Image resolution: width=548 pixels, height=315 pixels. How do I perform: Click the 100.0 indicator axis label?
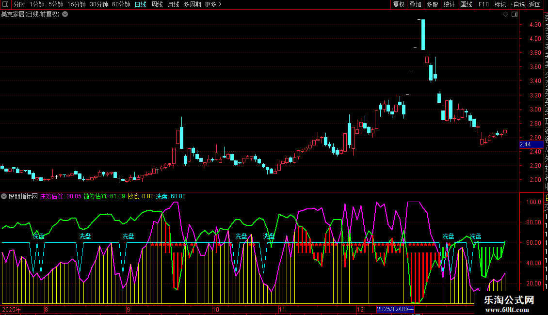click(533, 202)
